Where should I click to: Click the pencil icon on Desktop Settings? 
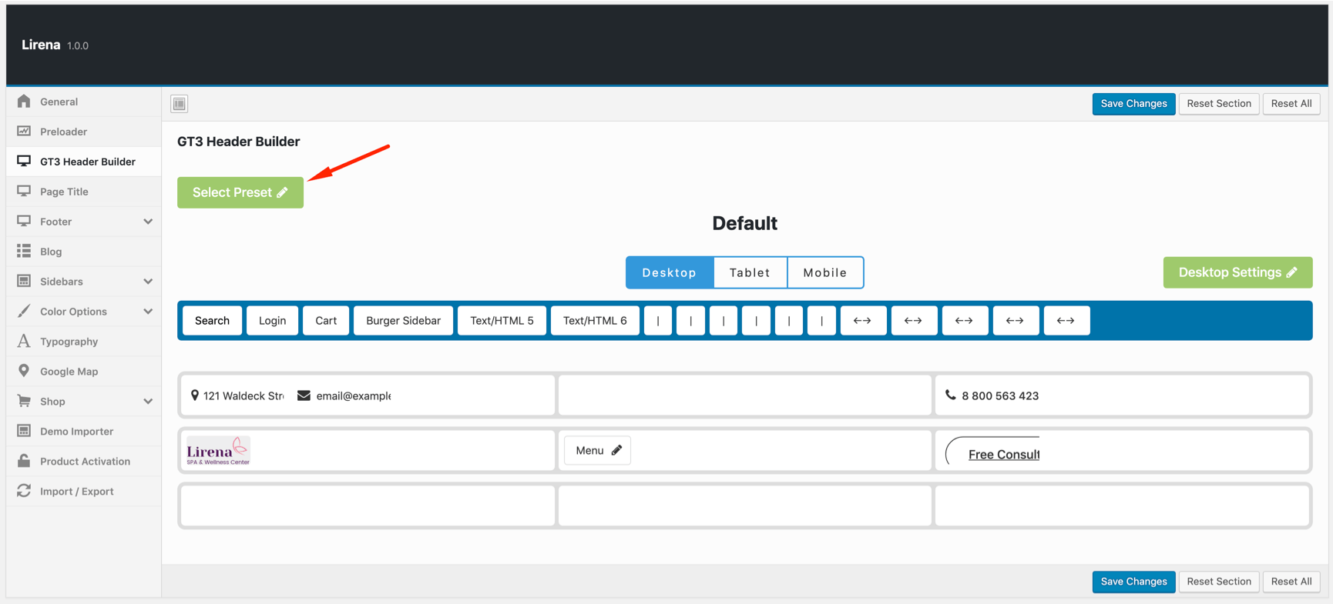click(1292, 272)
